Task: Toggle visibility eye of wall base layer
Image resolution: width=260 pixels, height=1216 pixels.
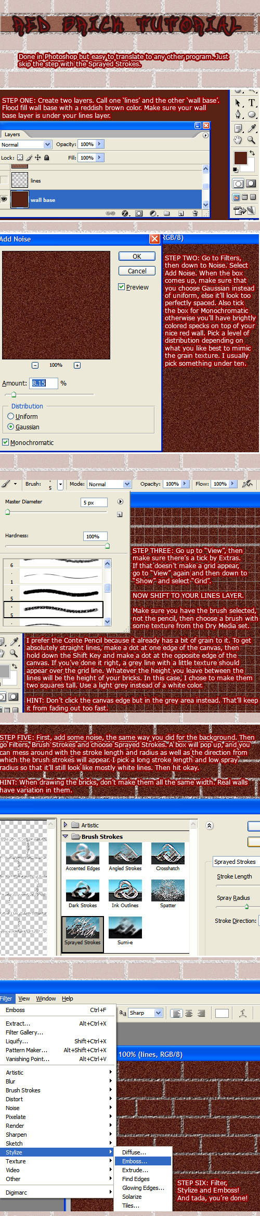Action: tap(5, 199)
